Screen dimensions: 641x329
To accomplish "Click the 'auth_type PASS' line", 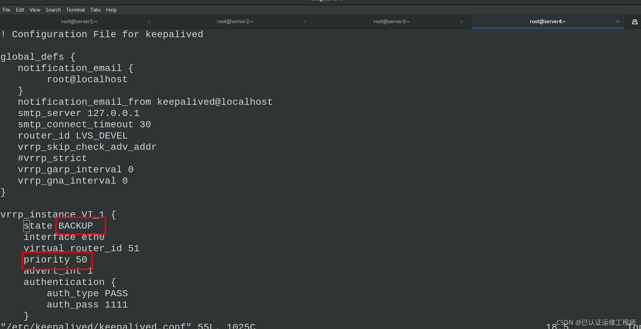I will tap(87, 294).
